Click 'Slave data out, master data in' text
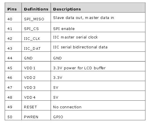 click(x=83, y=18)
